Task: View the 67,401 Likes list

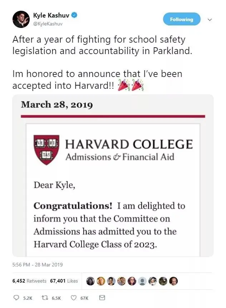Action: 64,281
